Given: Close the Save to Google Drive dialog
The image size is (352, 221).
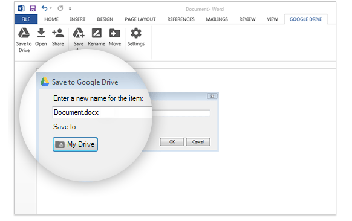Looking at the screenshot, I should pyautogui.click(x=212, y=96).
